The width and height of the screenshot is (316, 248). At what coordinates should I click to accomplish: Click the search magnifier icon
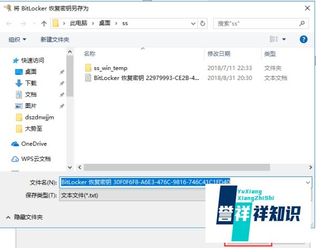[302, 24]
